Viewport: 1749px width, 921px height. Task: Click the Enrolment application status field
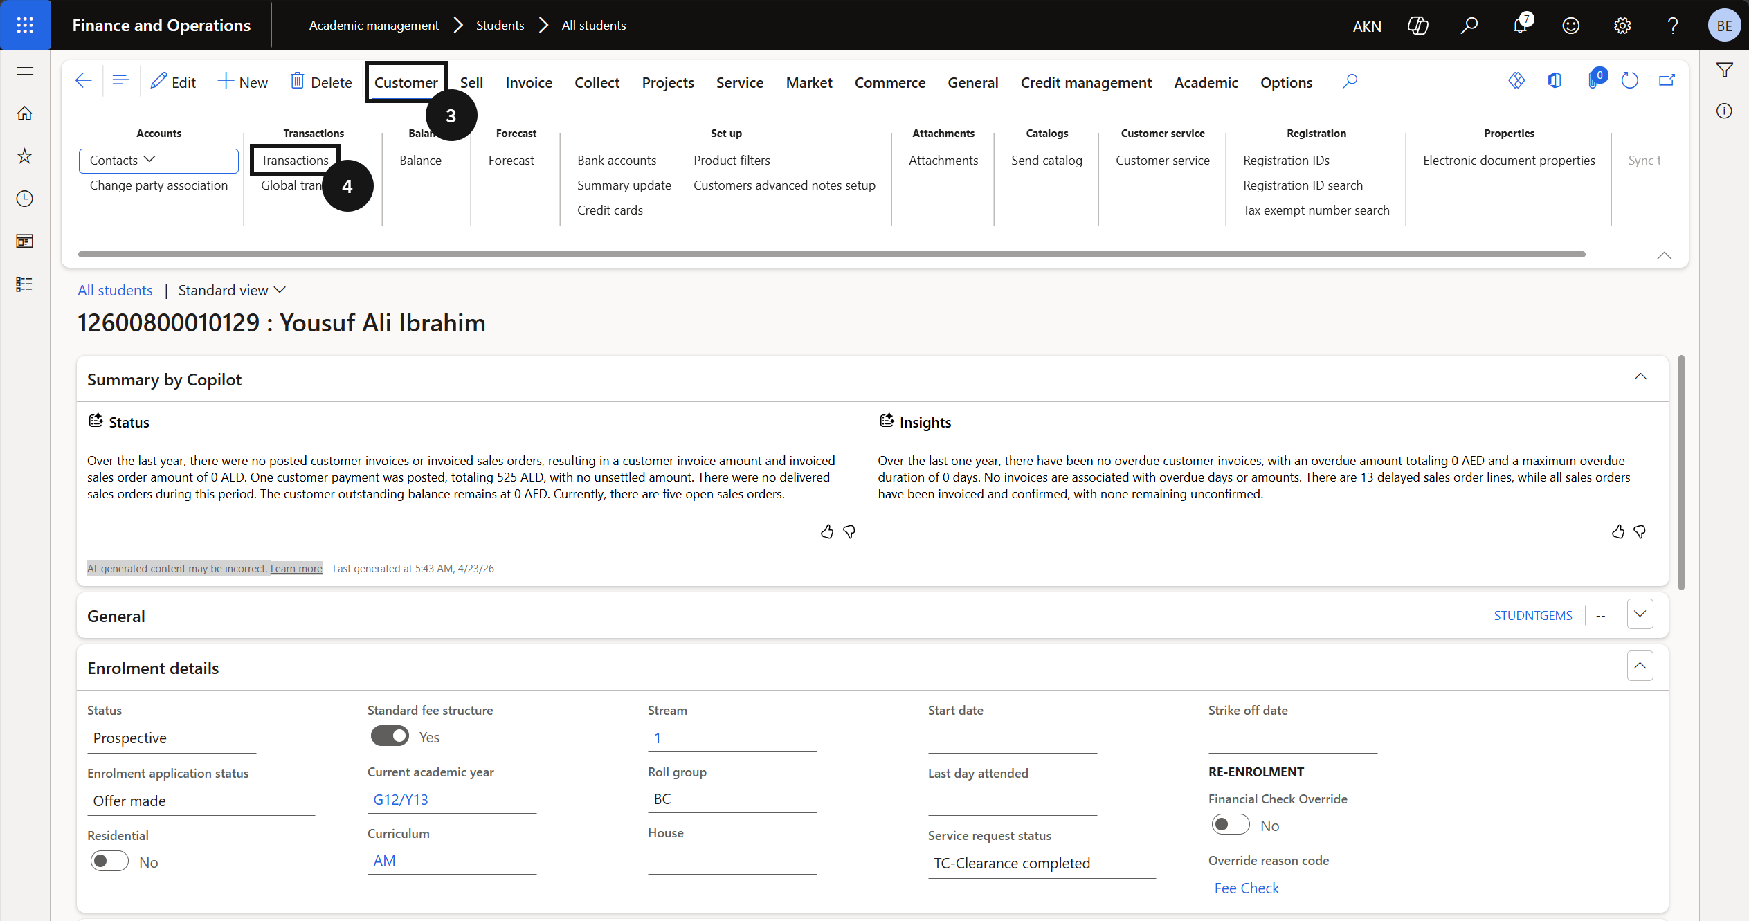[201, 801]
